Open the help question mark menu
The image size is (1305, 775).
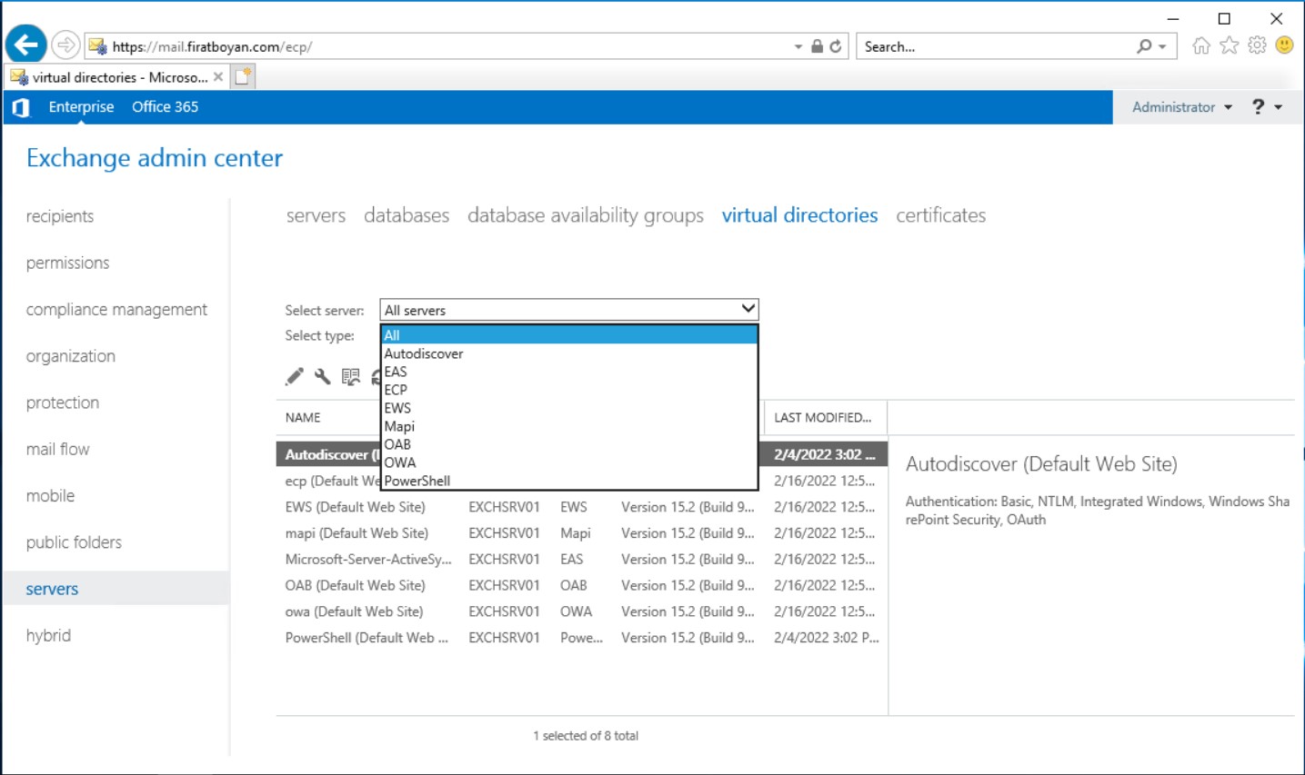click(1268, 107)
